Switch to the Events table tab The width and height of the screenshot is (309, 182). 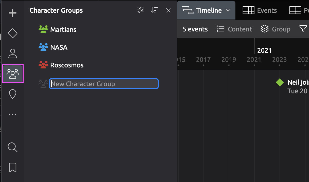(x=260, y=10)
